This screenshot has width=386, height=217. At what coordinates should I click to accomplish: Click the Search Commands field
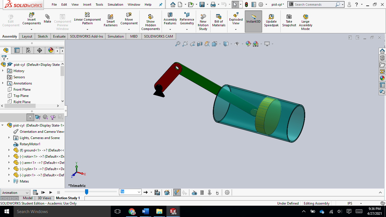[315, 5]
